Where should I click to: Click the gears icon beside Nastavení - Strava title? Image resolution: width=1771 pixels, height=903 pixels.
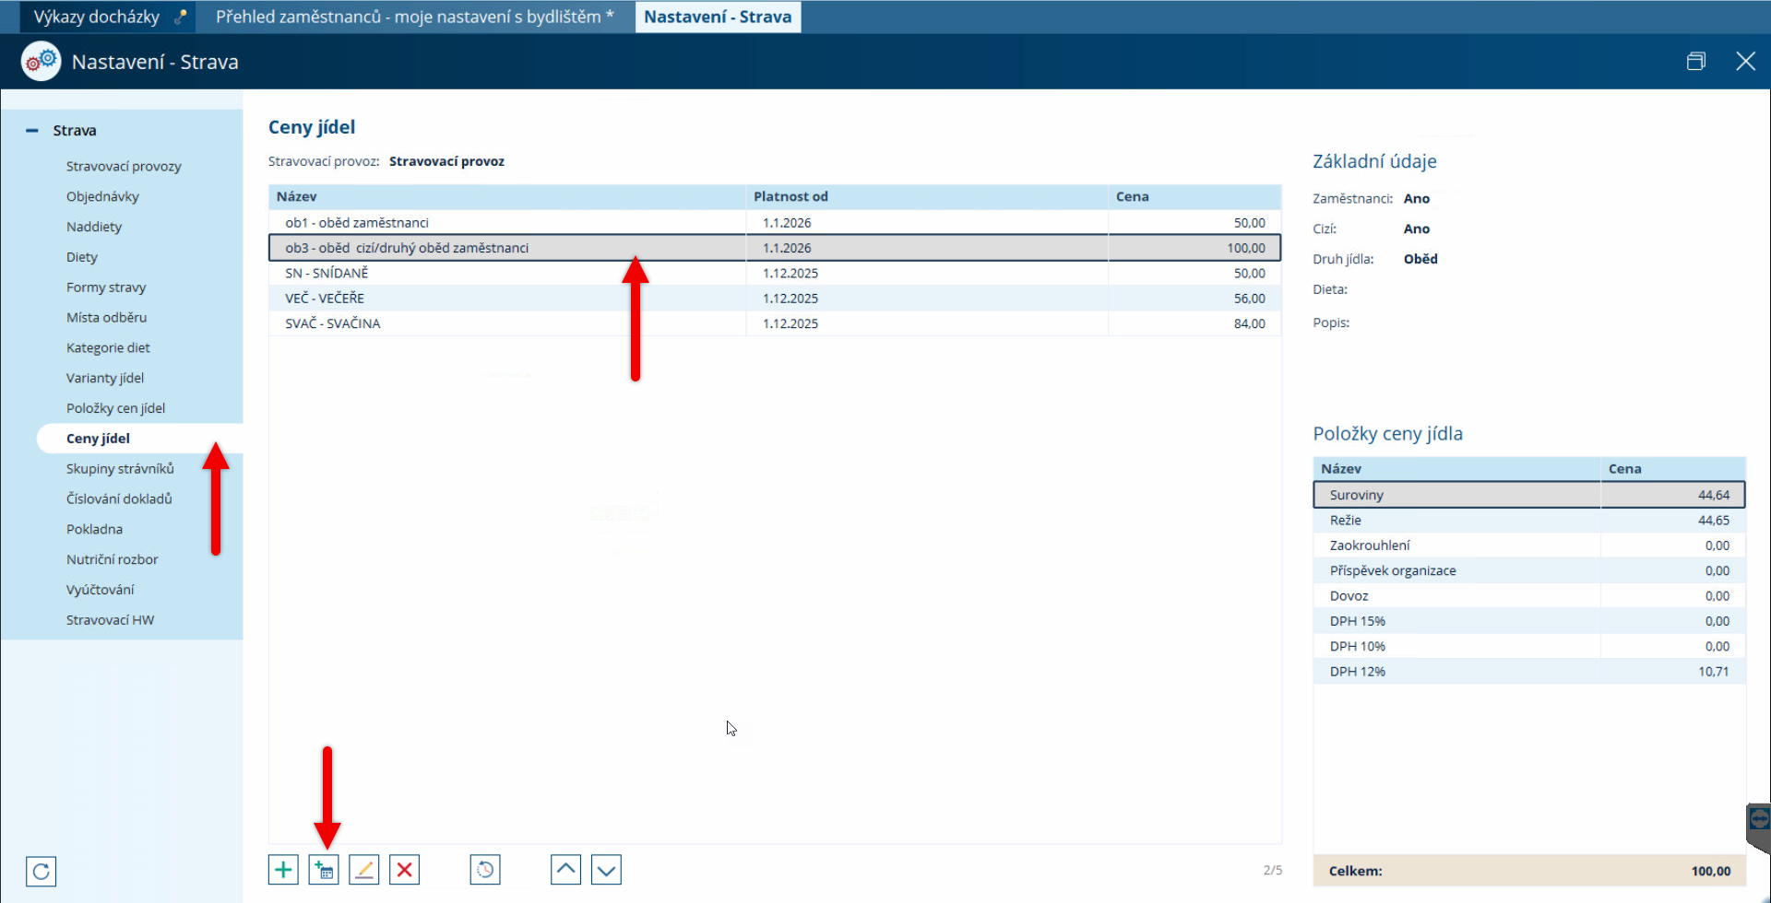(41, 62)
